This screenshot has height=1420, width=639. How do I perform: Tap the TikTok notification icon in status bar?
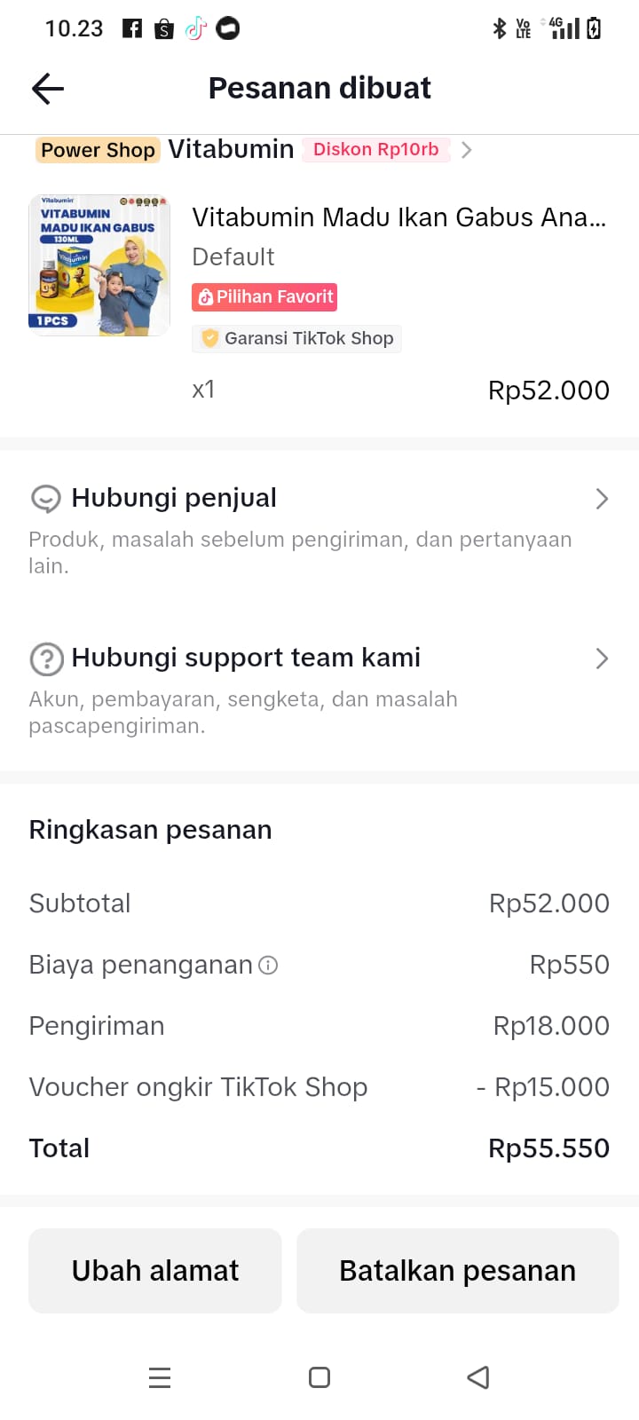click(196, 29)
